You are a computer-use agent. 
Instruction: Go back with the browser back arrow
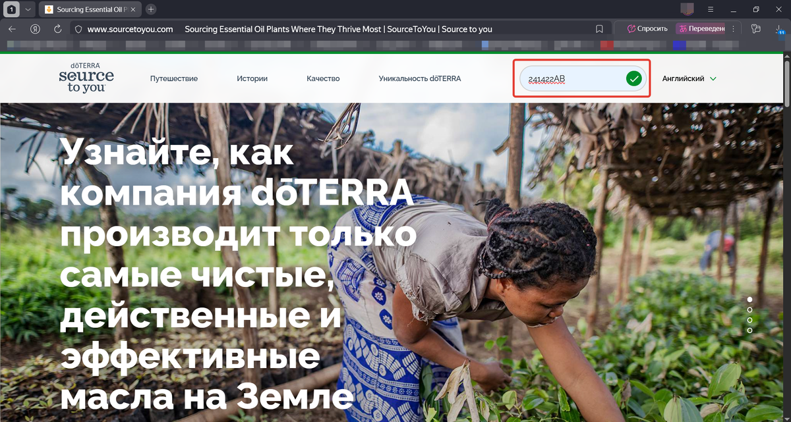(13, 29)
